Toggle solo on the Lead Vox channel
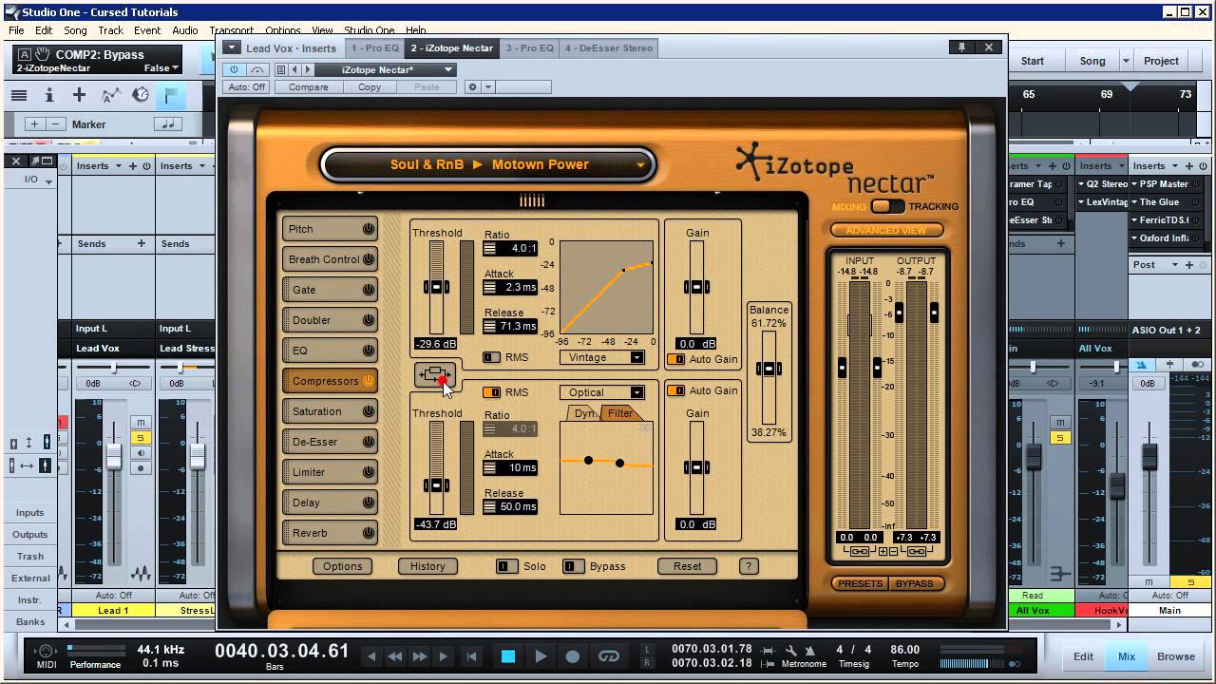 (x=141, y=438)
